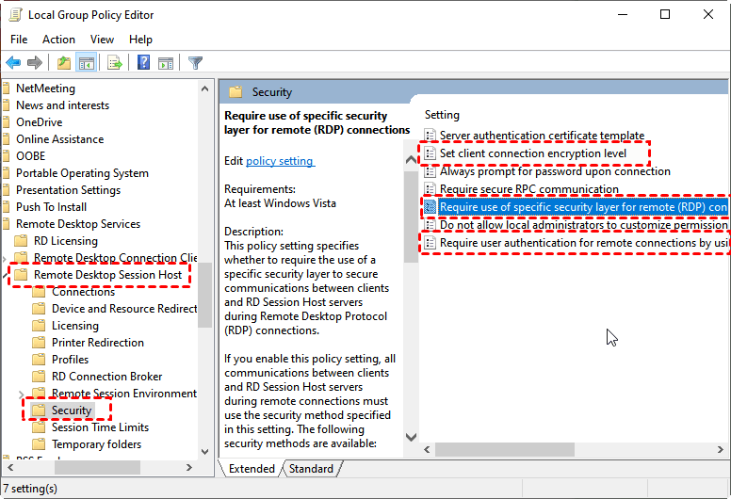
Task: Select the Presentation Settings tree item
Action: click(x=68, y=190)
